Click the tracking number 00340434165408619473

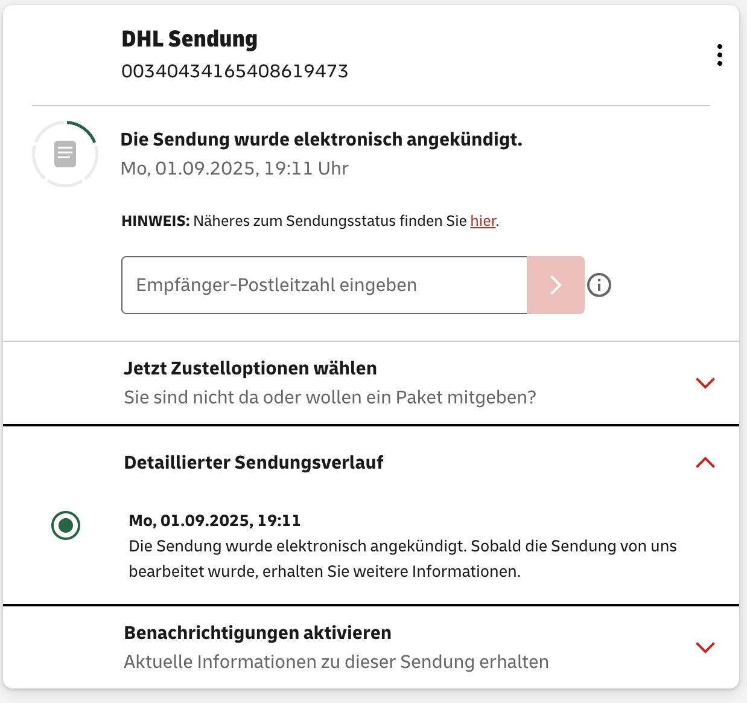tap(235, 71)
